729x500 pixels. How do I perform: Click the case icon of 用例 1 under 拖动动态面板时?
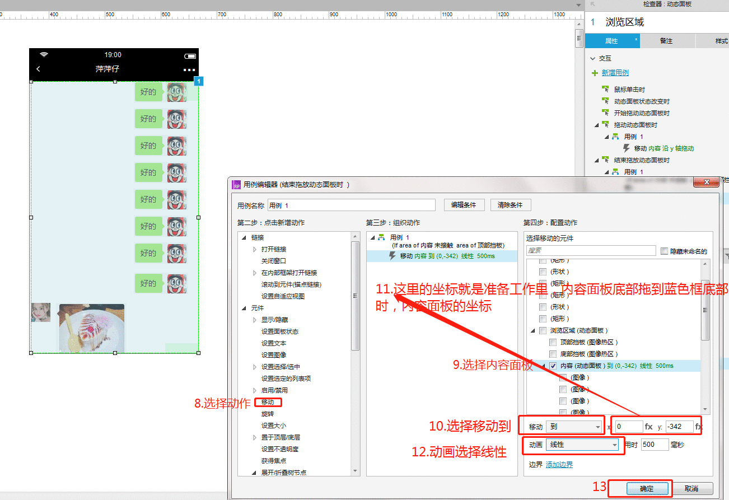pyautogui.click(x=615, y=137)
